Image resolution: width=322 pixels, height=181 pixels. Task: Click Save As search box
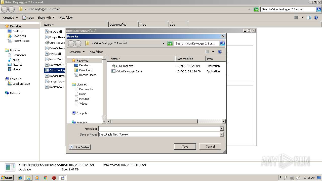click(x=197, y=43)
